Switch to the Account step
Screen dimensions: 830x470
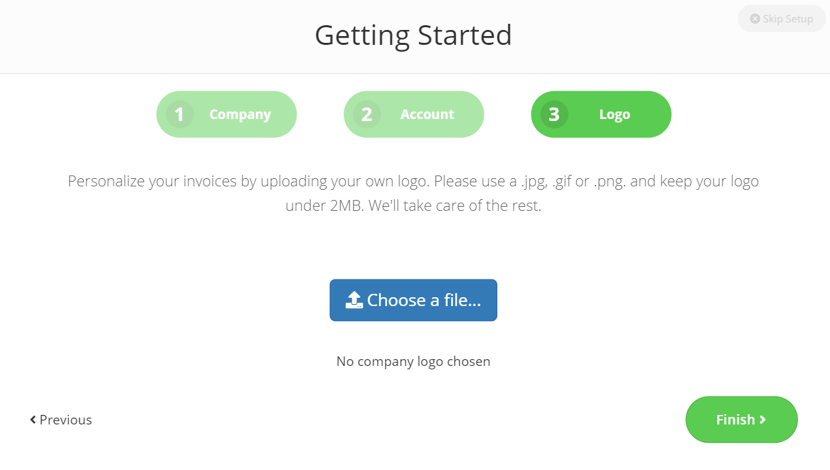point(414,114)
